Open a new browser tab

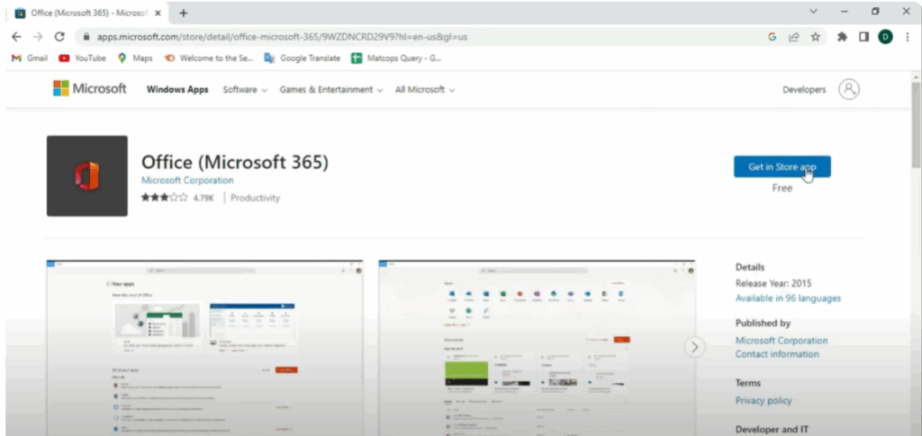183,13
